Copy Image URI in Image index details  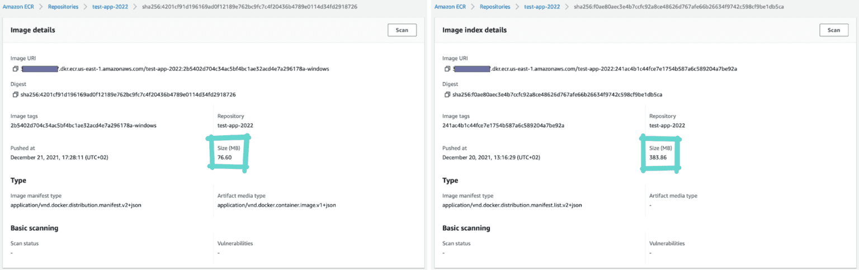pos(447,69)
